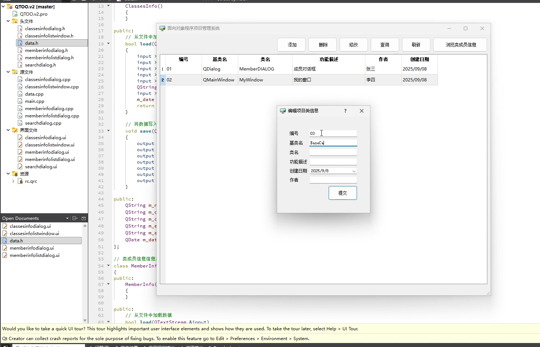Screen dimensions: 540x347
Task: Click the 删除 button
Action: pos(323,45)
